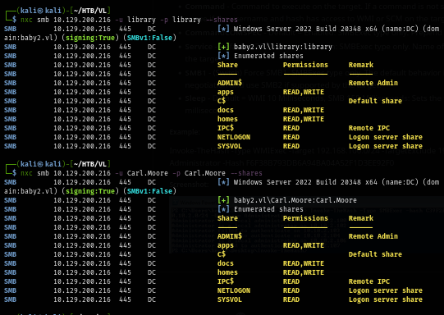This screenshot has height=315, width=444.
Task: Click the --shares flag in the Carl.Moore command
Action: click(247, 173)
